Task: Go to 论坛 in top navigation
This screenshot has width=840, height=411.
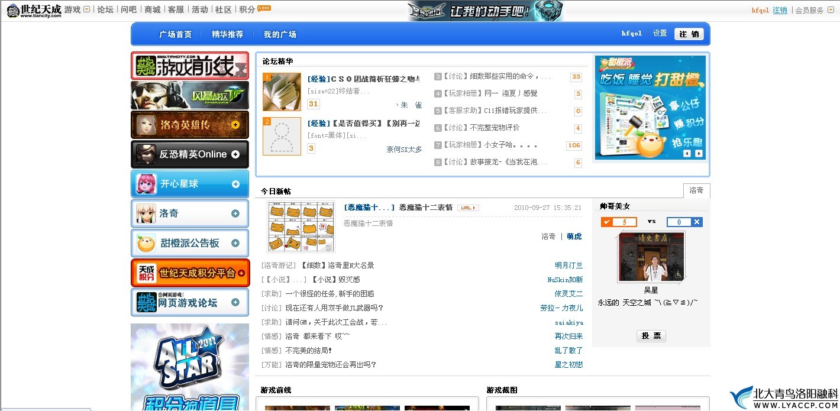Action: pos(105,9)
